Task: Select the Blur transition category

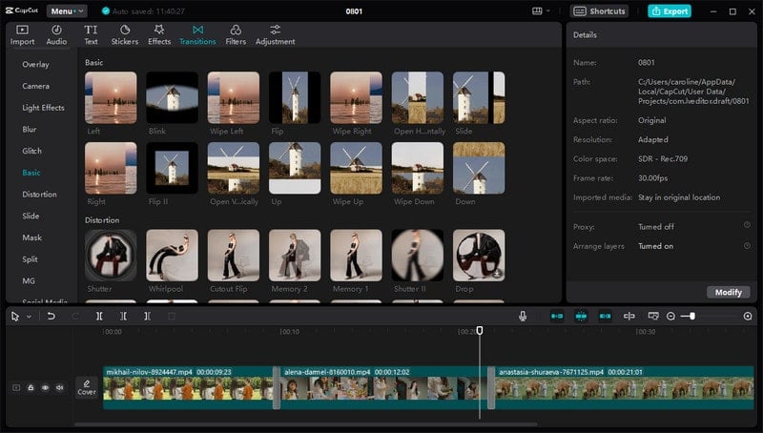Action: pyautogui.click(x=30, y=130)
